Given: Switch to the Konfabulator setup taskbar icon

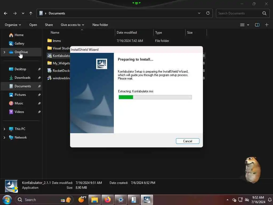Looking at the screenshot, I should coord(147,200).
